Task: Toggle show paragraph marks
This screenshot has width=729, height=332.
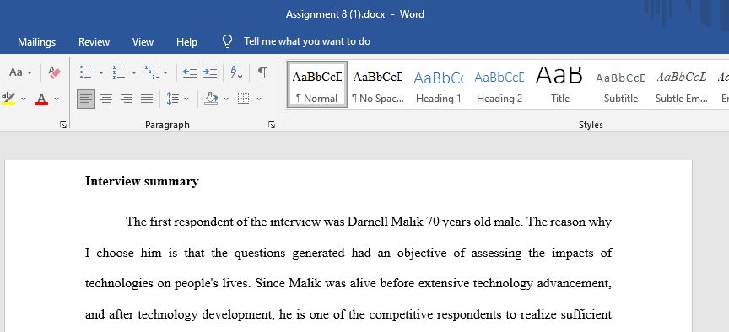Action: tap(262, 72)
